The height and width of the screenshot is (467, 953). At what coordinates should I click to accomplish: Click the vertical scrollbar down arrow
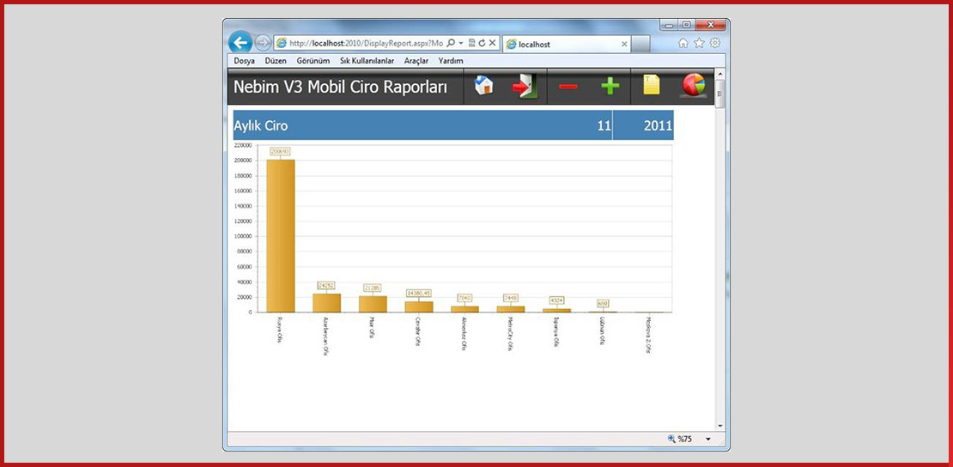(x=719, y=426)
